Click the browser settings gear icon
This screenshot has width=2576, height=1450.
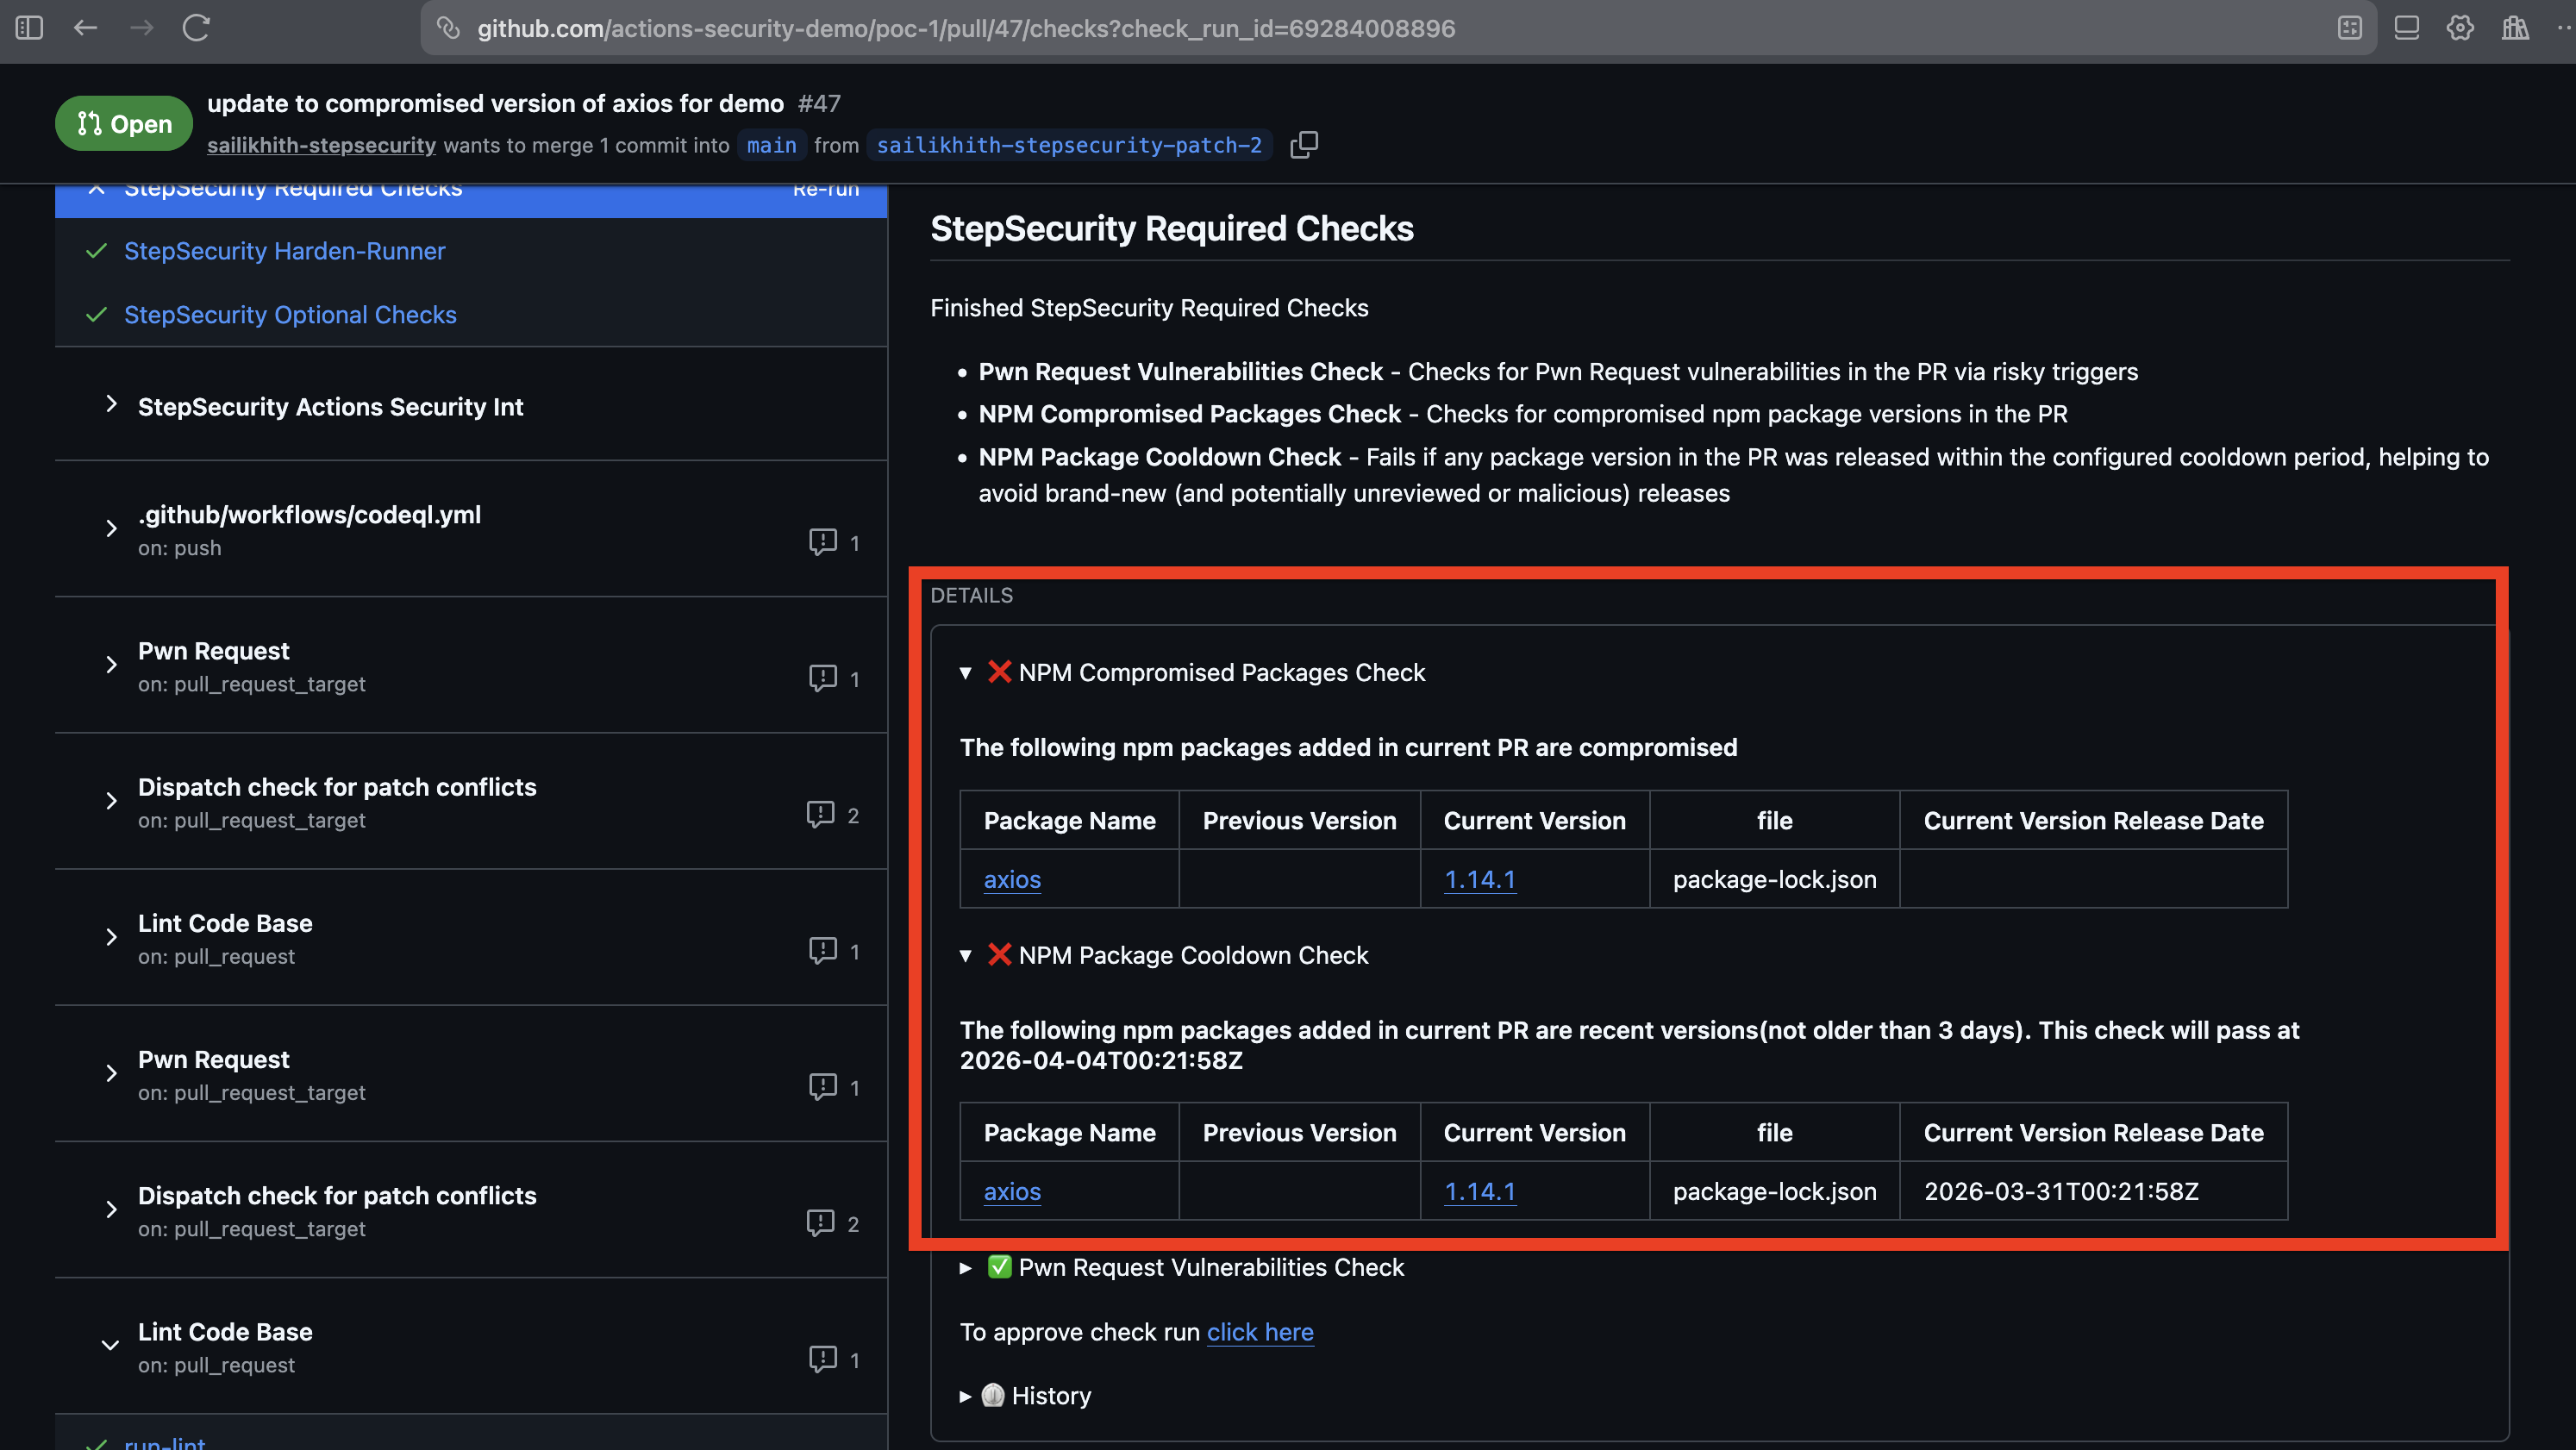2460,28
